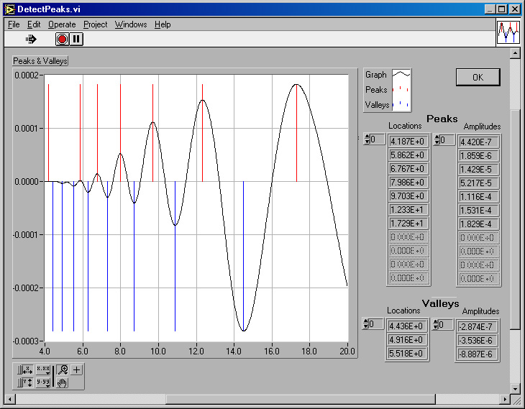Click Valleys Locations array index stepper
525x409 pixels.
(365, 324)
